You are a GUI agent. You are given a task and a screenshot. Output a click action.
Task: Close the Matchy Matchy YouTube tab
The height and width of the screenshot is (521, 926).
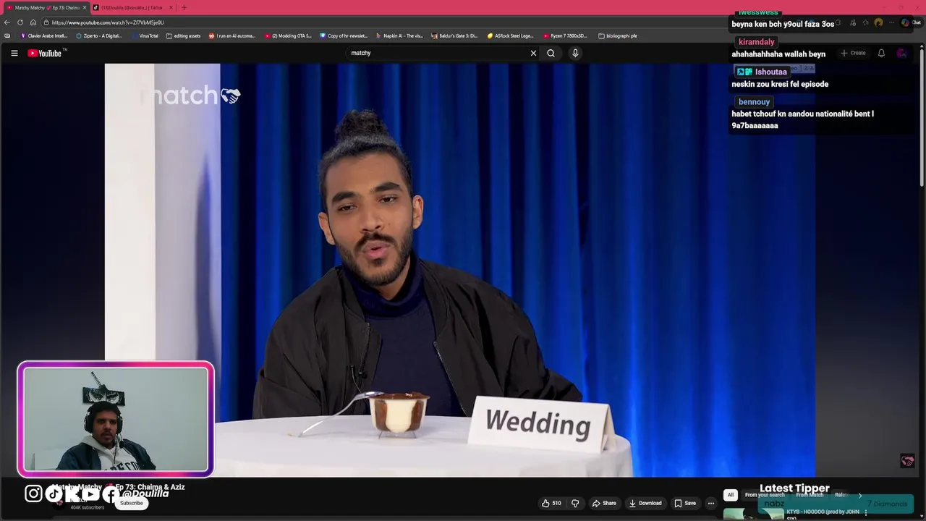click(85, 8)
